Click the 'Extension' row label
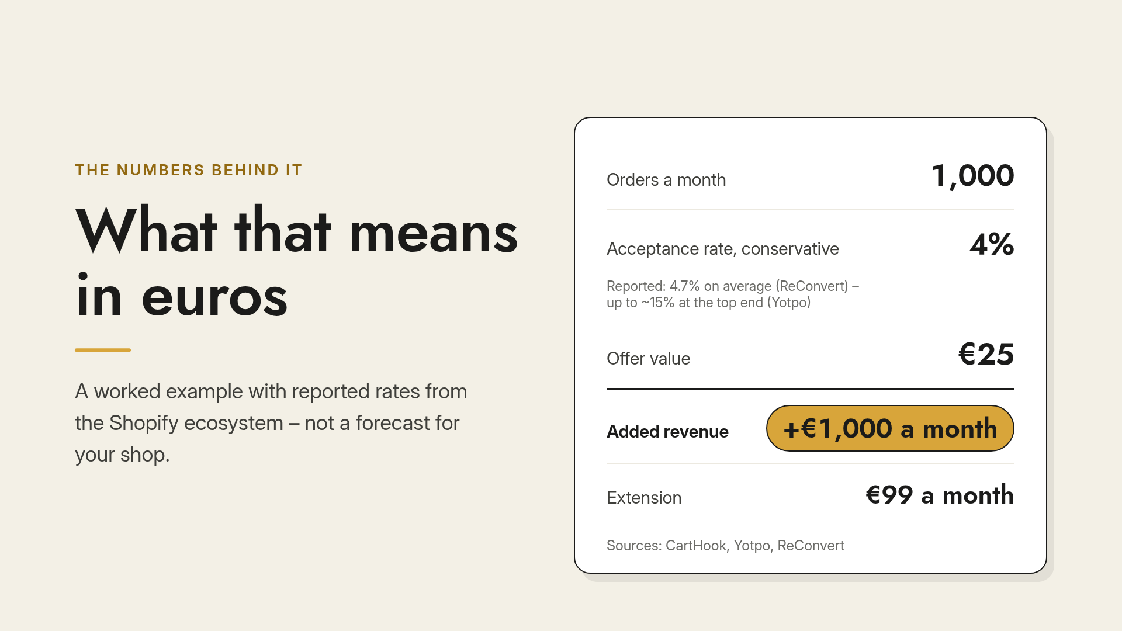 point(644,498)
